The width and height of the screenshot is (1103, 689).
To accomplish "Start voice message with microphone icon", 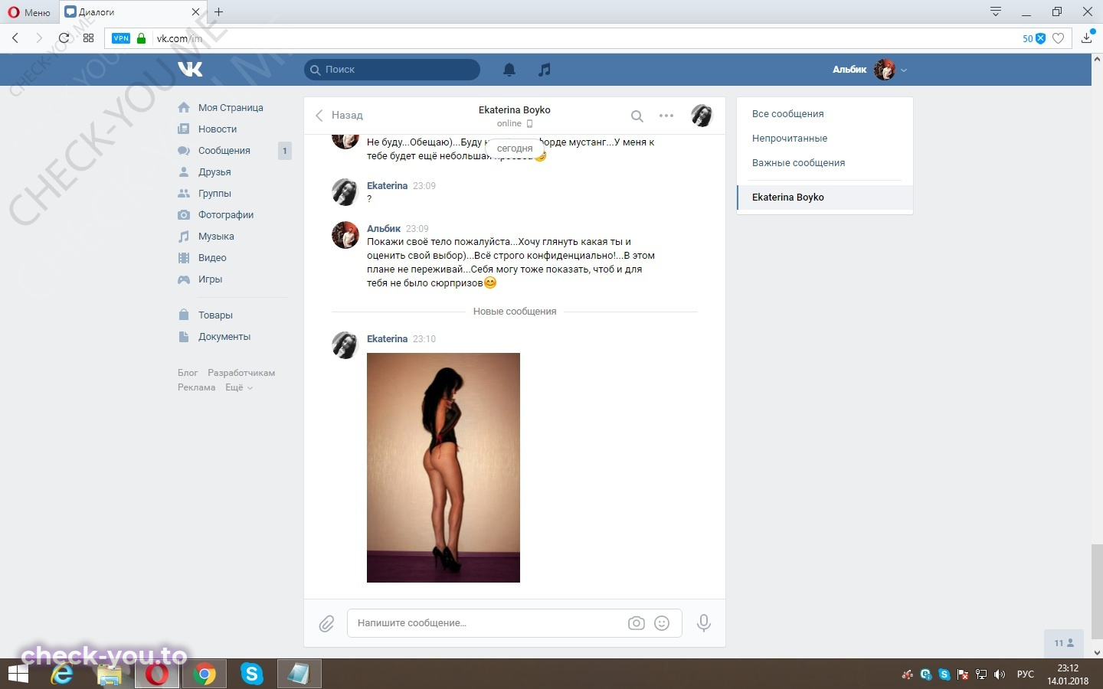I will [704, 623].
